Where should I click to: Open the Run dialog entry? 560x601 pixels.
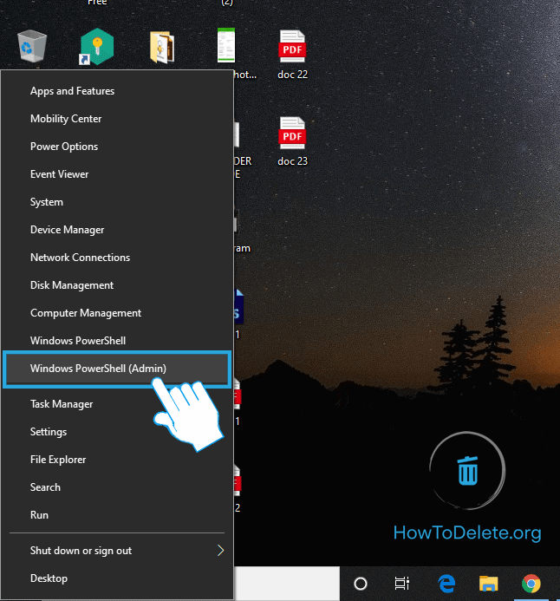(x=117, y=515)
